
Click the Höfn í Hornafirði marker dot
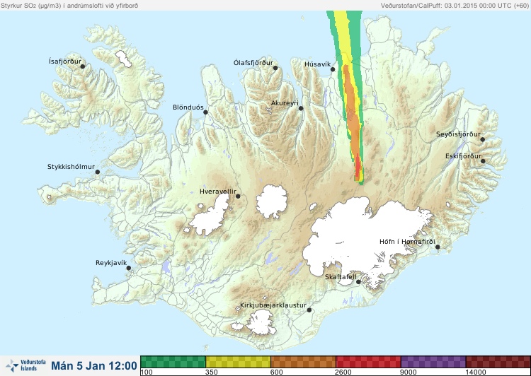pyautogui.click(x=438, y=247)
